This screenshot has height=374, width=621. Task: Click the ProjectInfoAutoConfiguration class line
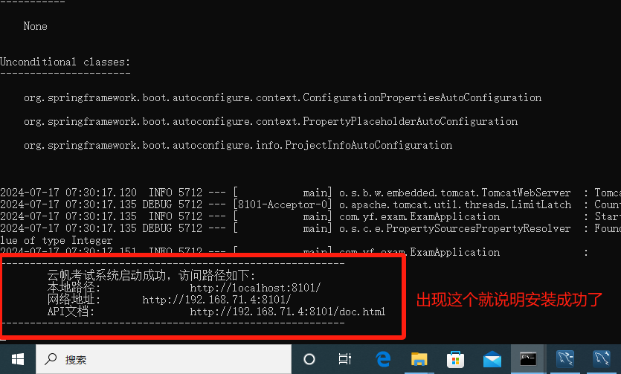coord(237,145)
